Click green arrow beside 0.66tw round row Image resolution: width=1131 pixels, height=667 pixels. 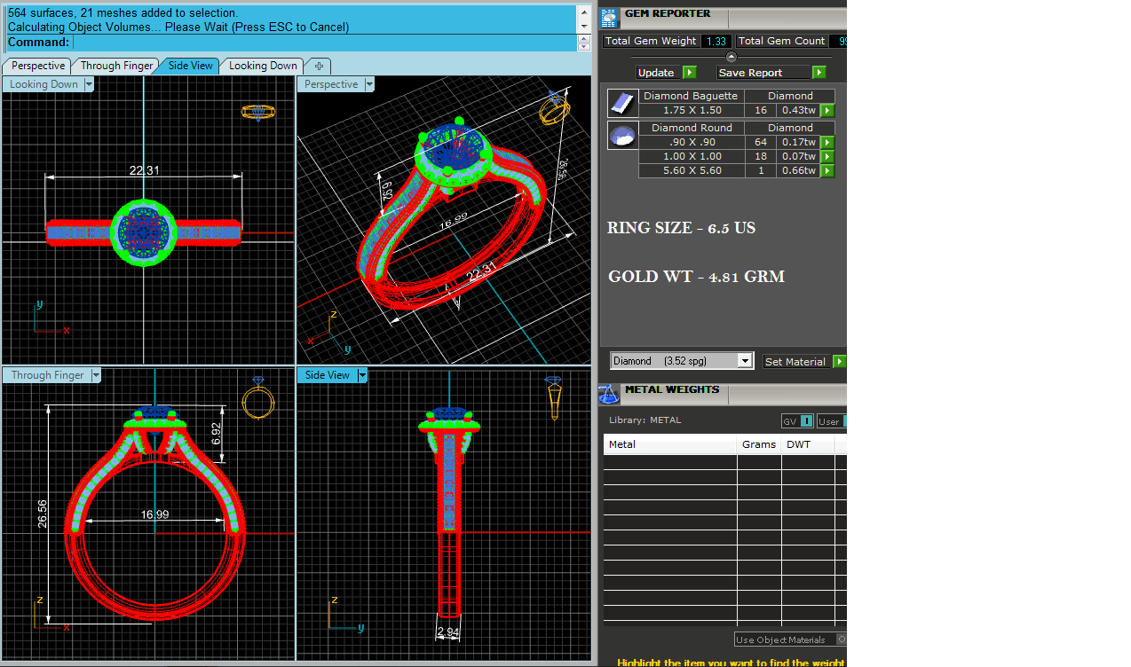827,170
